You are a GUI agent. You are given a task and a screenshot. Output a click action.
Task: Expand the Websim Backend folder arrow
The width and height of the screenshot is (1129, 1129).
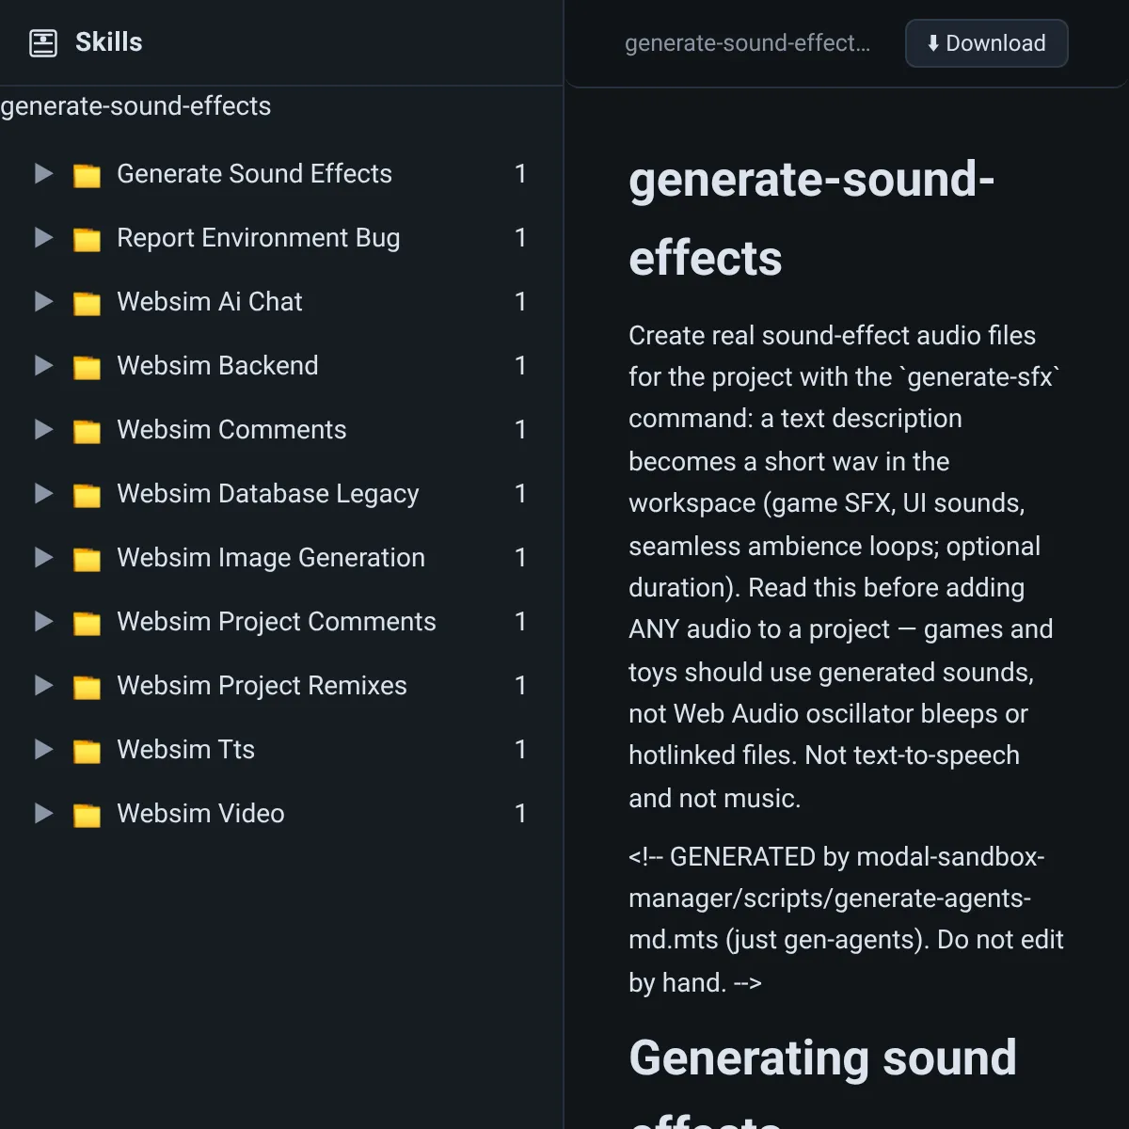point(43,365)
